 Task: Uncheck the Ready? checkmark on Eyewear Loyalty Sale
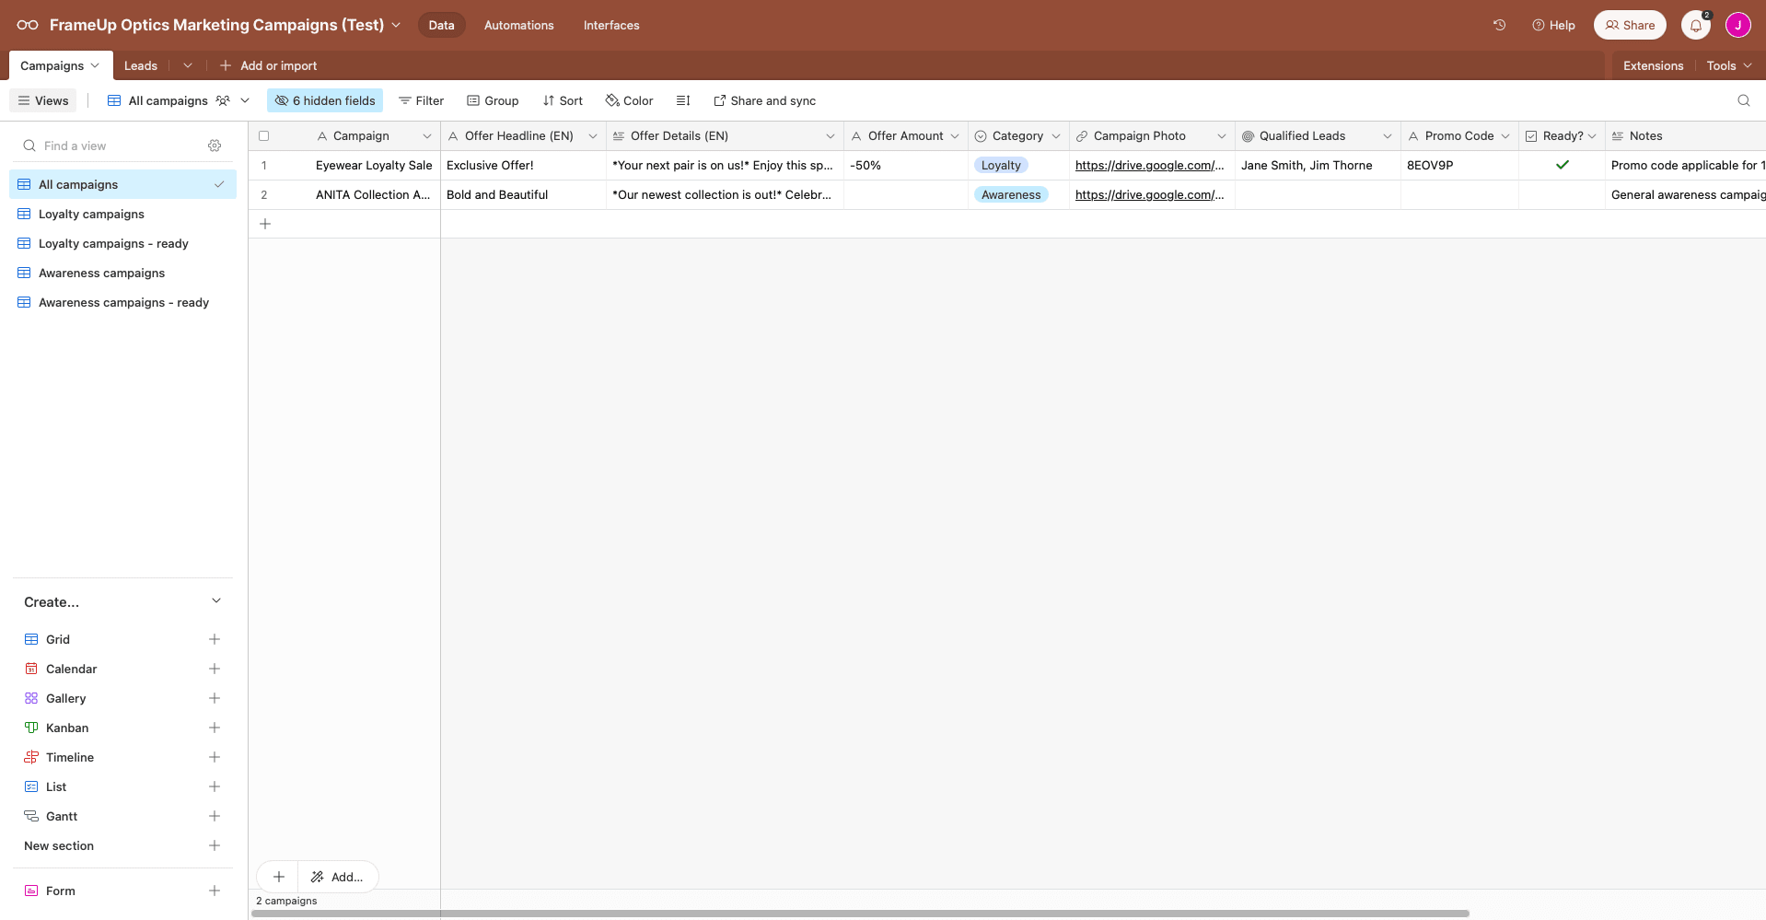pos(1562,165)
